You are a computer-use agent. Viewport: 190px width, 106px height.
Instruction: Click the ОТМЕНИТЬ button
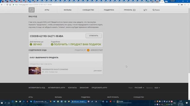pos(94,36)
